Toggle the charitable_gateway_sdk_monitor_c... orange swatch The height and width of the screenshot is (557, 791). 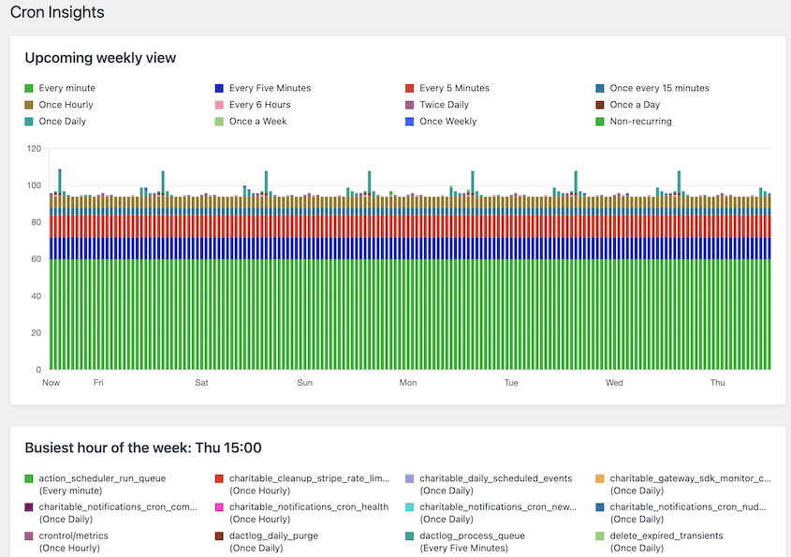pos(600,478)
